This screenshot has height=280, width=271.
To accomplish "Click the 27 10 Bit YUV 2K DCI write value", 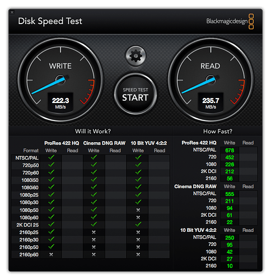I will tap(230, 259).
